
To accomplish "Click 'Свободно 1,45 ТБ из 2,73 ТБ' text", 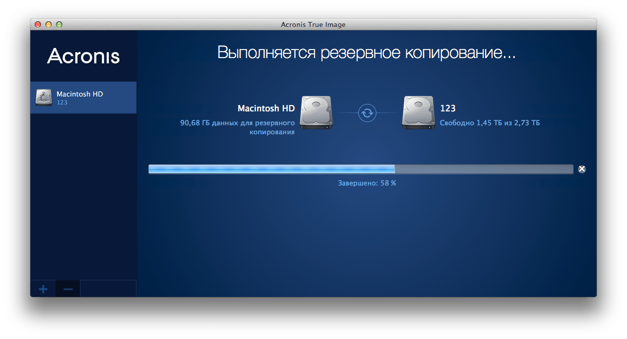I will [x=490, y=123].
